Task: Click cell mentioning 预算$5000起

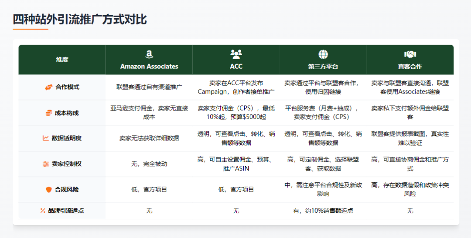Action: (x=236, y=112)
